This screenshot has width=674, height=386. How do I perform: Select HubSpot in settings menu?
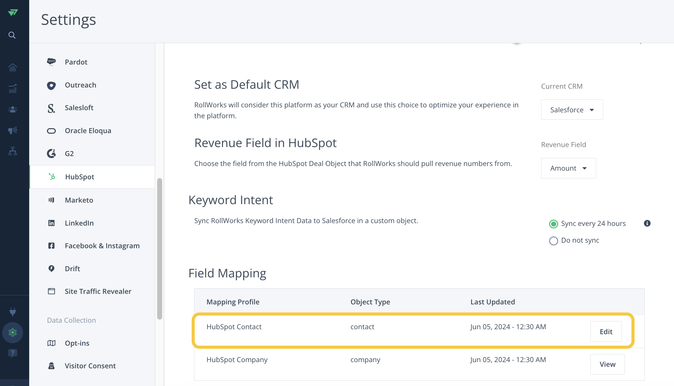pos(92,177)
